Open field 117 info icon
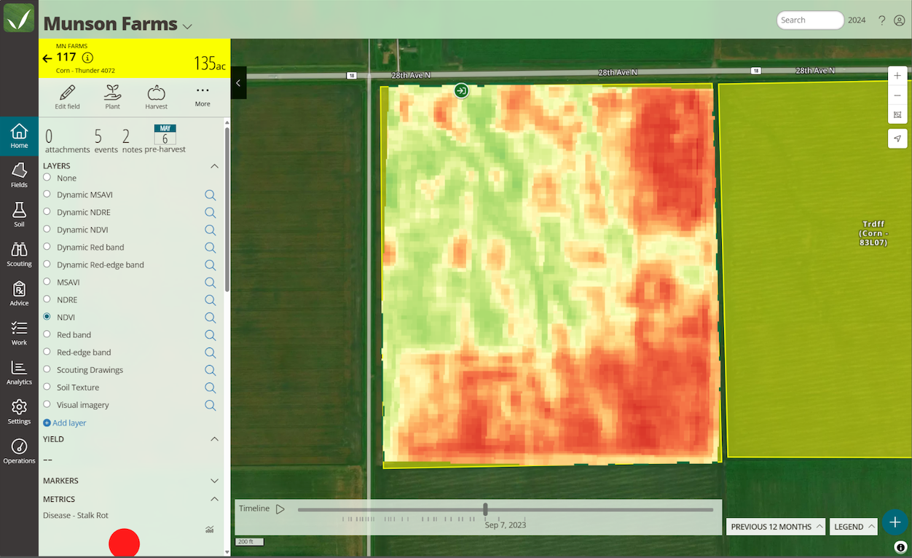 [87, 58]
